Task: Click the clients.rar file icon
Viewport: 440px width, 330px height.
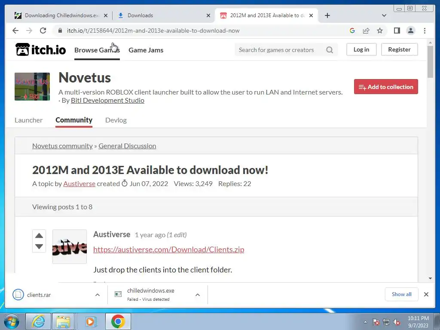Action: 18,295
